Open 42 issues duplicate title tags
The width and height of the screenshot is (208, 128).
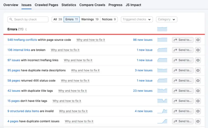point(14,91)
